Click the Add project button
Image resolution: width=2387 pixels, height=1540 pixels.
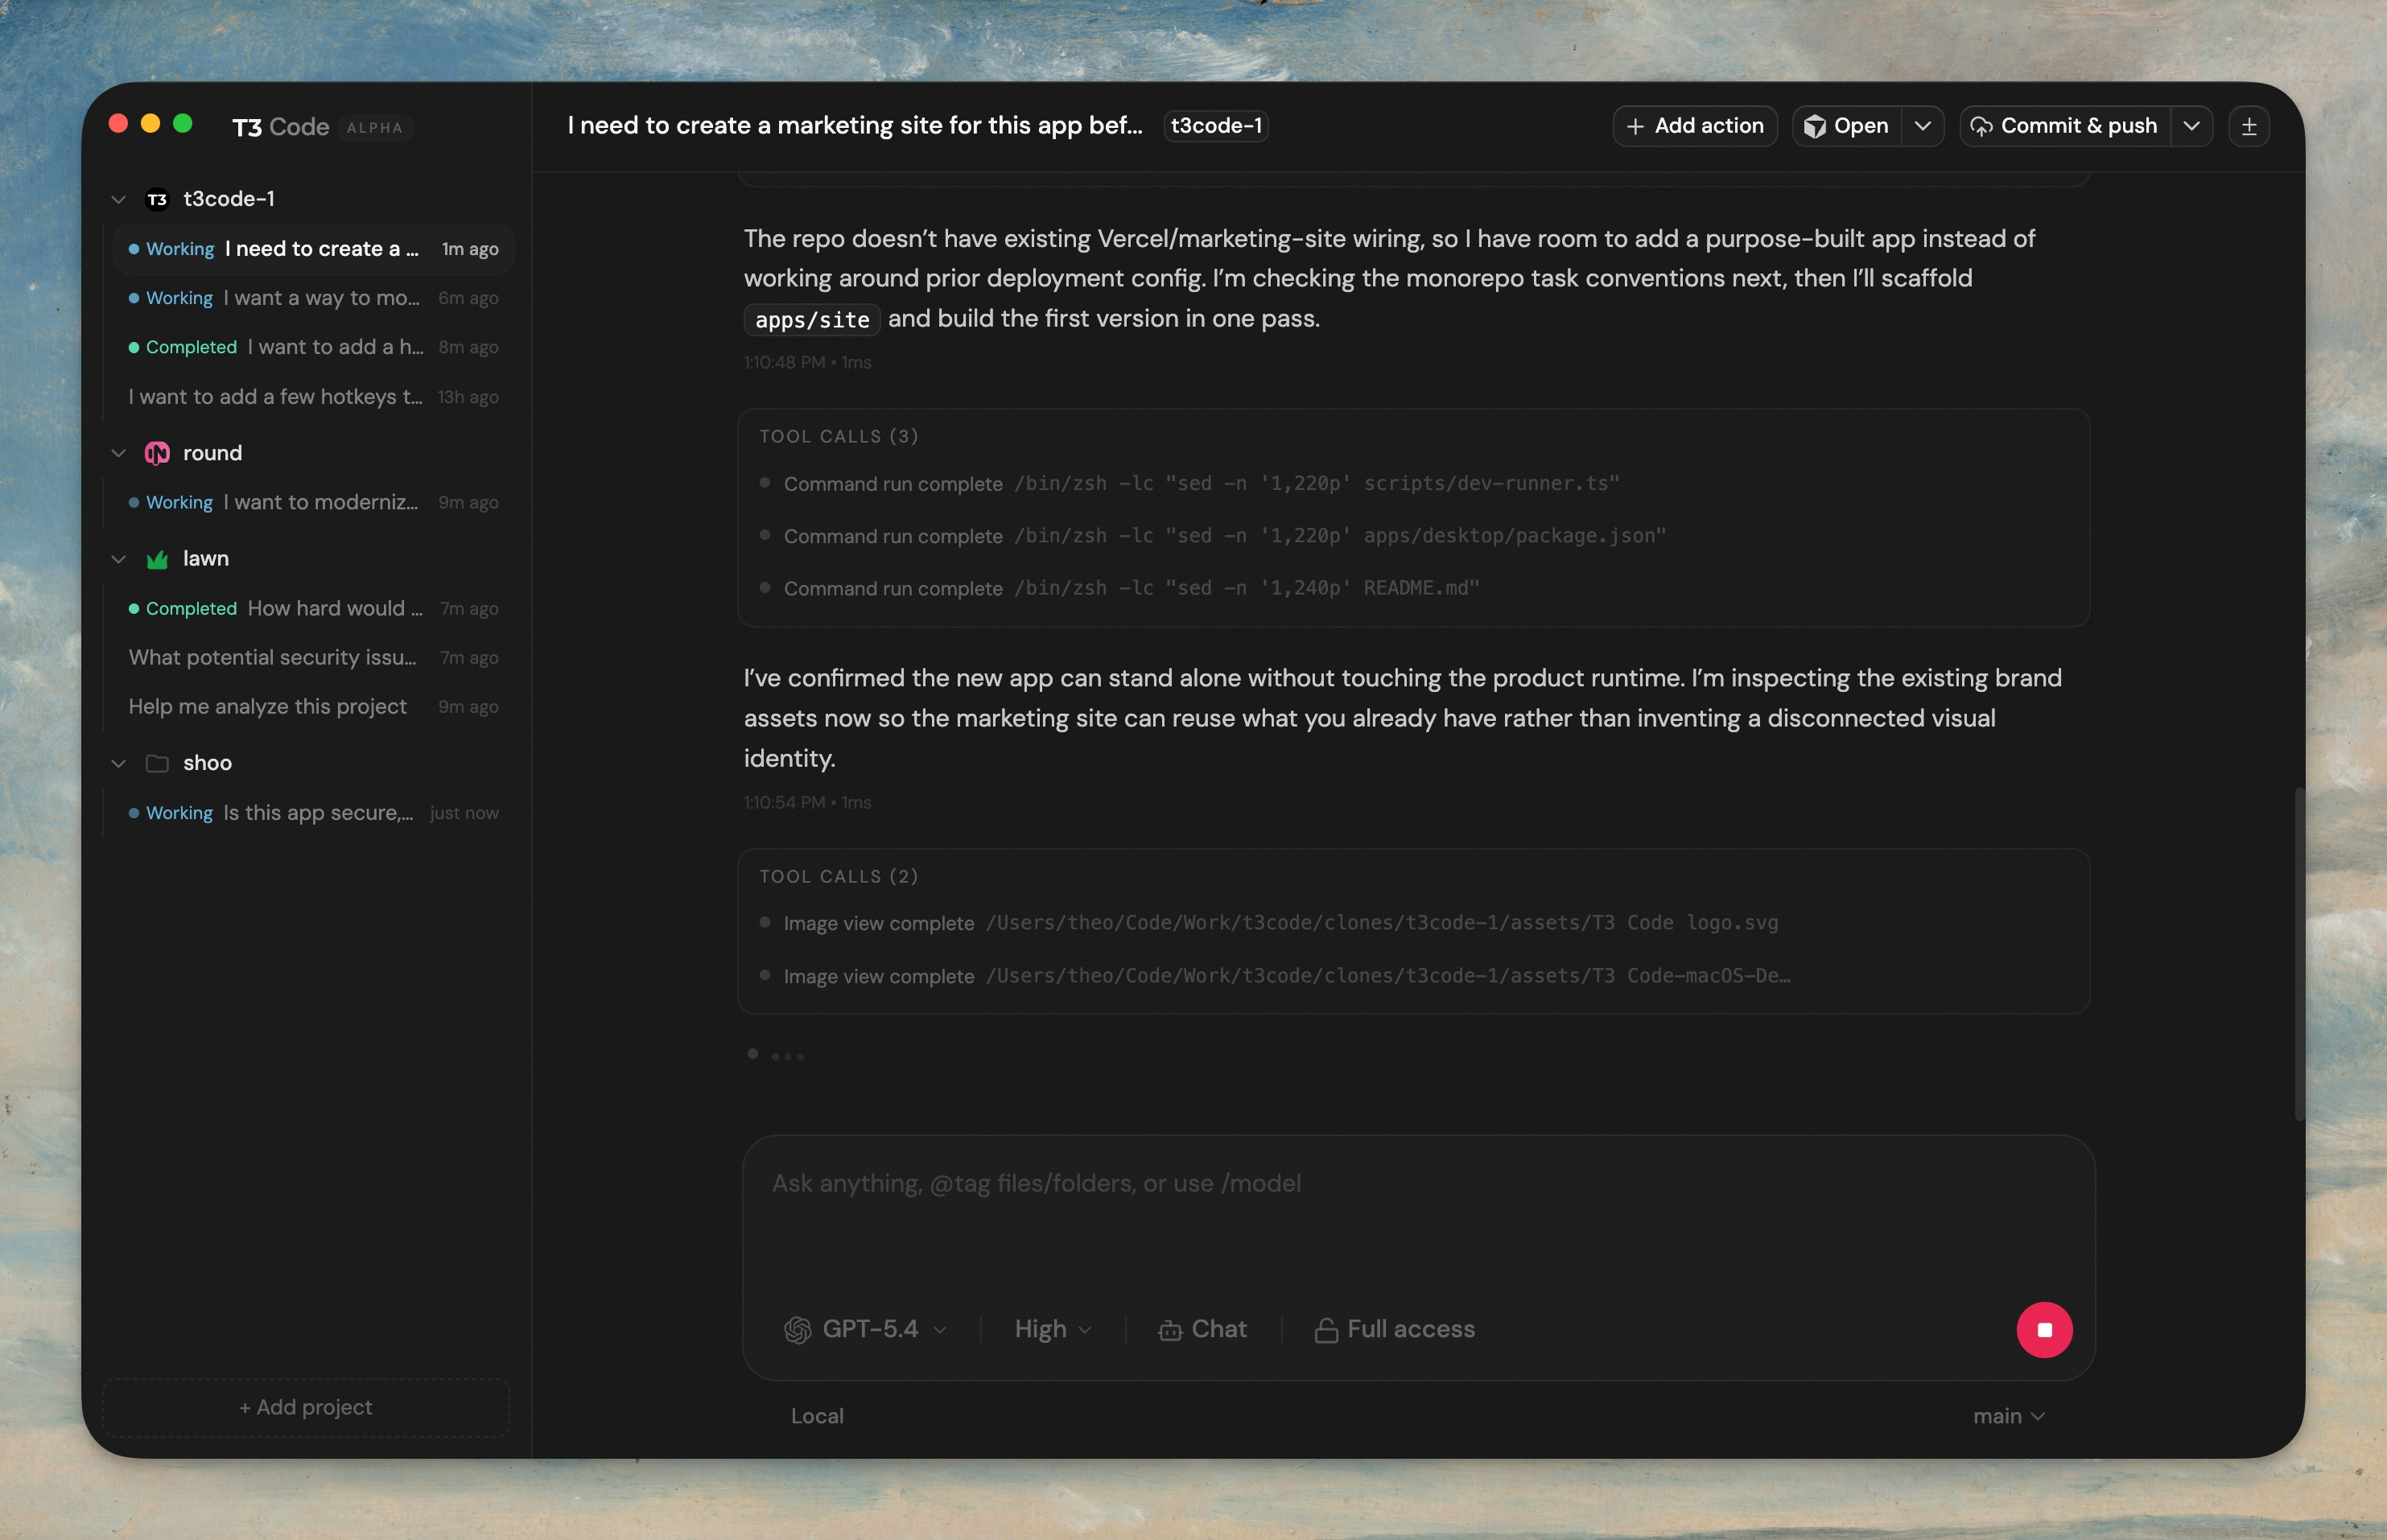[x=306, y=1406]
